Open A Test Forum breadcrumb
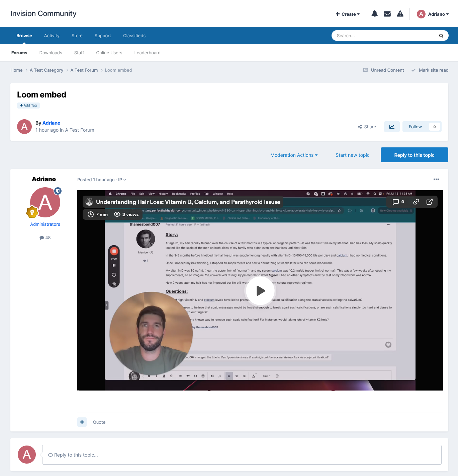 pyautogui.click(x=84, y=70)
